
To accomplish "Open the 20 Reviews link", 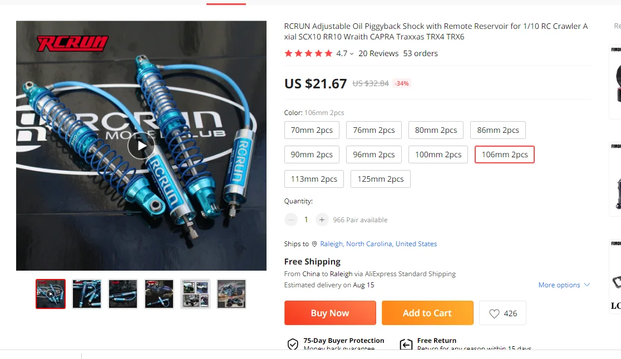I will click(378, 53).
